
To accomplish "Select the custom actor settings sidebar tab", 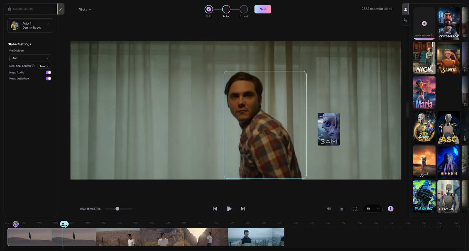I will pyautogui.click(x=406, y=20).
